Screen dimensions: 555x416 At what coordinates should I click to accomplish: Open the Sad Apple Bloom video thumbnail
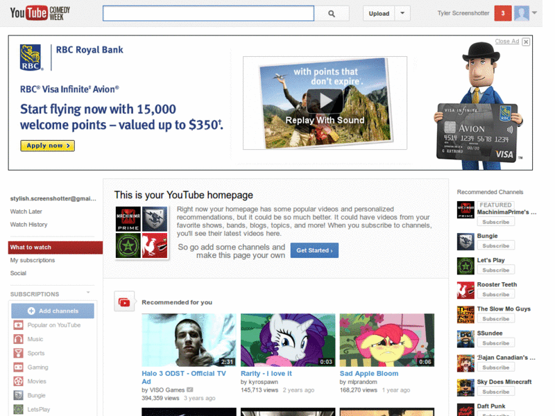(387, 340)
